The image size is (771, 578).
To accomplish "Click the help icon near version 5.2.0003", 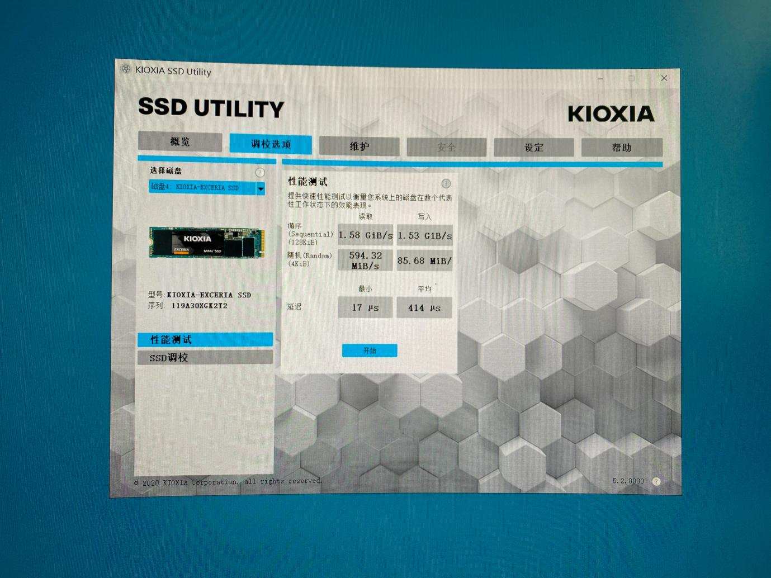I will click(x=656, y=481).
